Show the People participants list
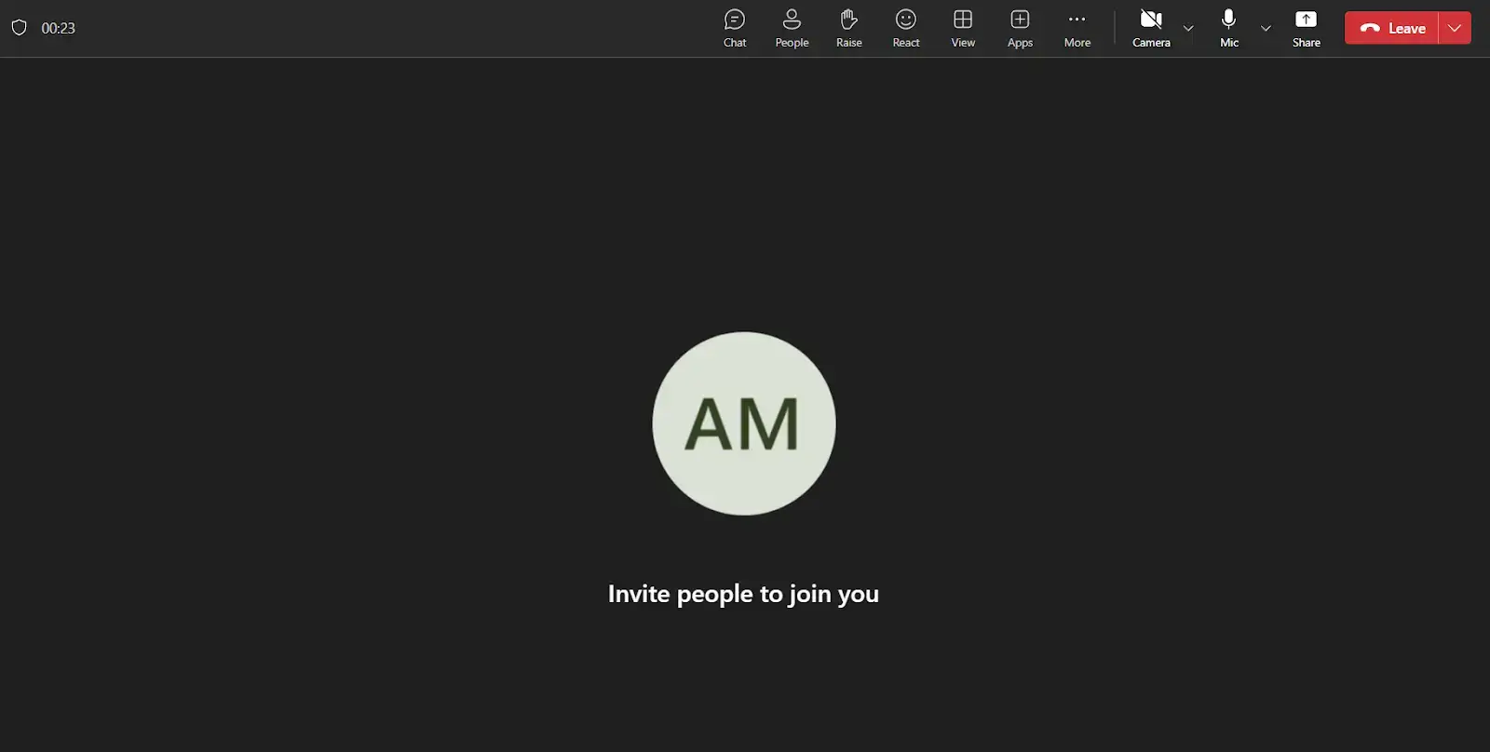 [x=792, y=28]
